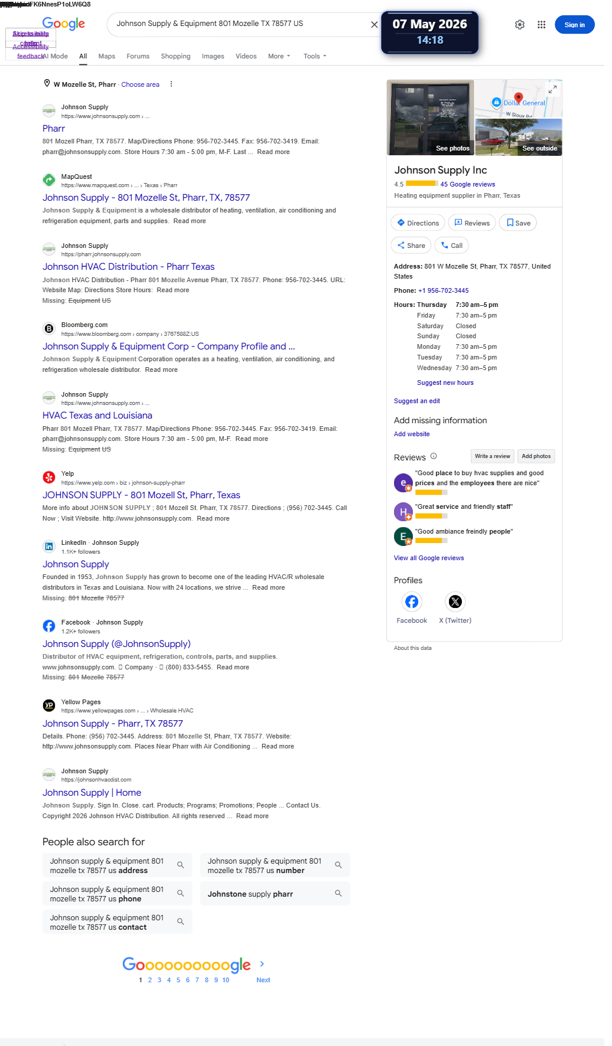The image size is (612, 1046).
Task: Click into the Google search input field
Action: [239, 24]
